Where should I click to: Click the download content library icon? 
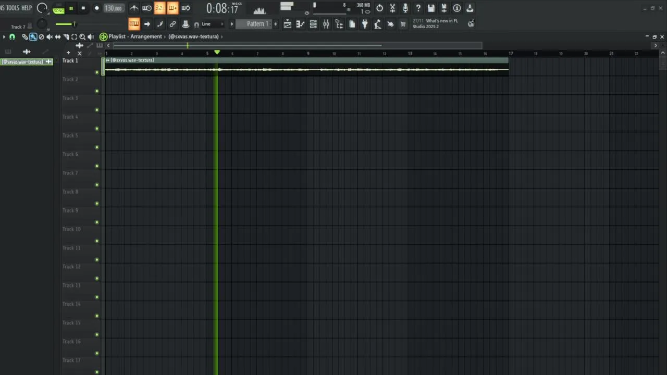pyautogui.click(x=470, y=8)
